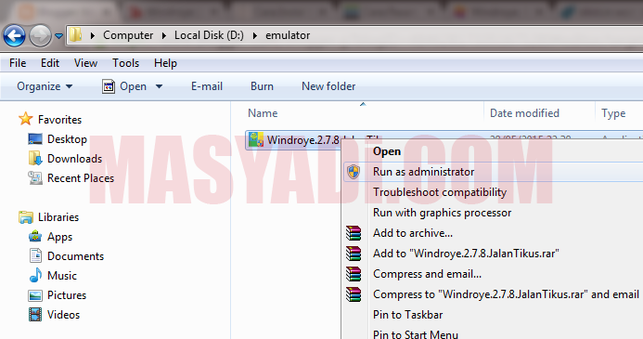Open the Organize dropdown
This screenshot has width=643, height=339.
pyautogui.click(x=45, y=86)
